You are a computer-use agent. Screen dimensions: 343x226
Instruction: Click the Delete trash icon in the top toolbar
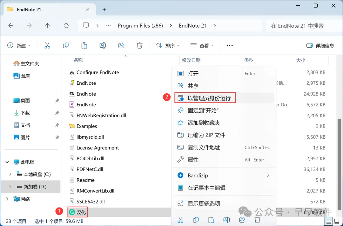pos(139,45)
